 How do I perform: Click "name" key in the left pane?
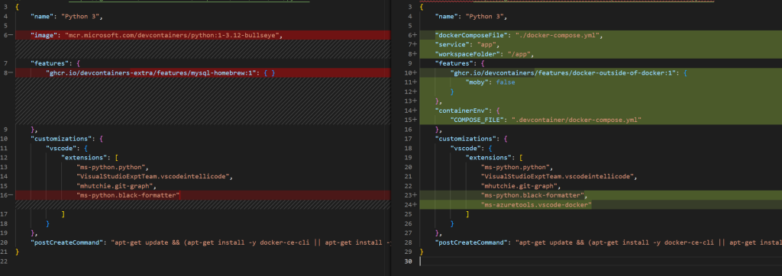(x=43, y=17)
